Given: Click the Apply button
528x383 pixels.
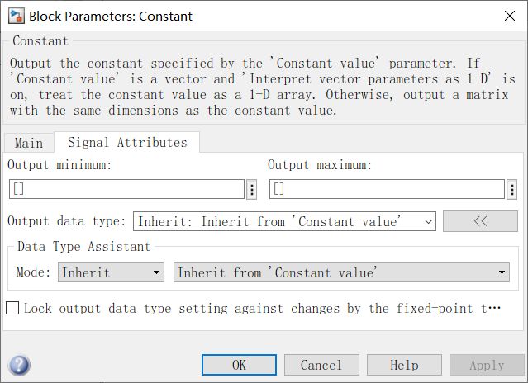Looking at the screenshot, I should click(x=487, y=365).
